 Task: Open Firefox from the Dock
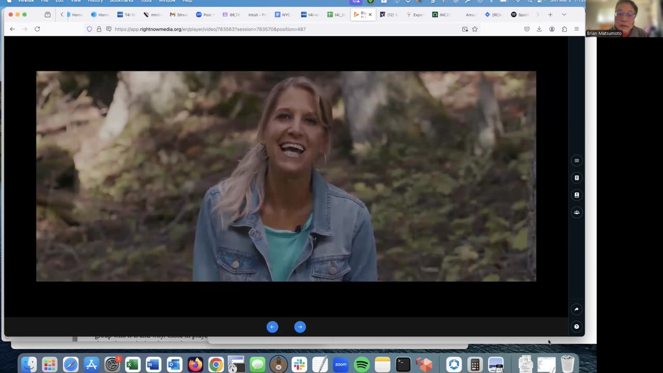pyautogui.click(x=195, y=364)
